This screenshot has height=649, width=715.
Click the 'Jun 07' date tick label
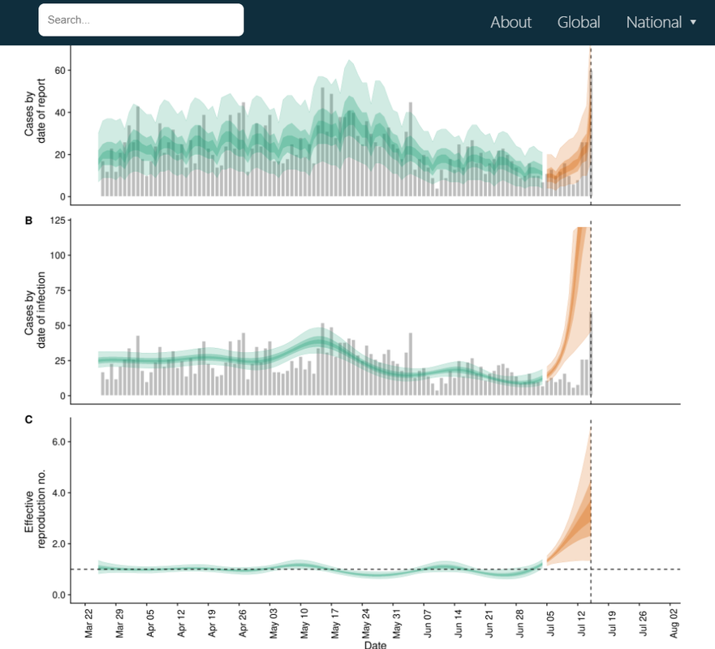point(427,623)
